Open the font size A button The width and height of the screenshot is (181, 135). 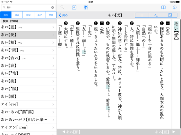click(156, 15)
